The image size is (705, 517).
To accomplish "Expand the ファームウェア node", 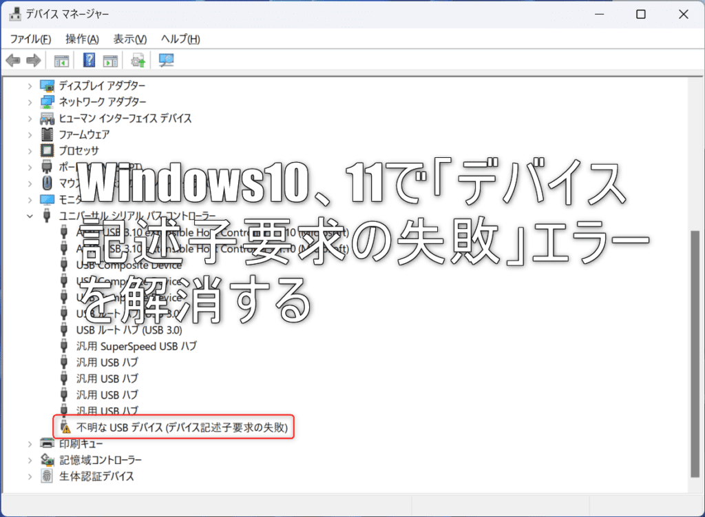I will pos(30,135).
